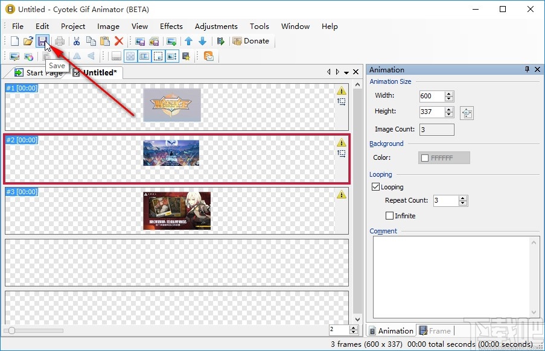Image resolution: width=545 pixels, height=351 pixels.
Task: Select frame #3 thumbnail
Action: point(177,210)
